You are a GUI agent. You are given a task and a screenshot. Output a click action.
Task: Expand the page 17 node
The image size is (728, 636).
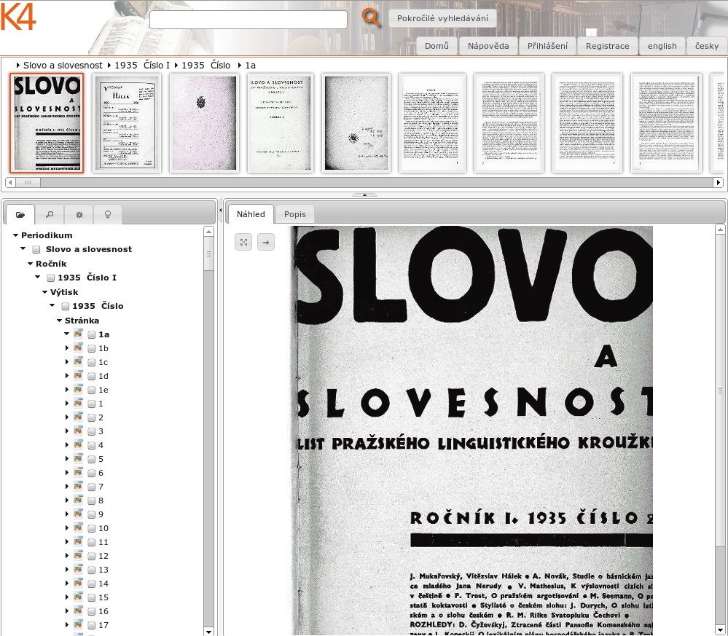point(67,625)
